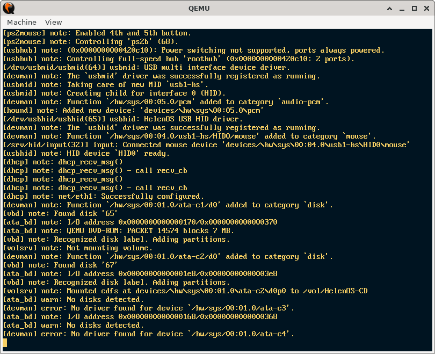Image resolution: width=435 pixels, height=354 pixels.
Task: Click 'Connected mouse device' input line
Action: [206, 145]
